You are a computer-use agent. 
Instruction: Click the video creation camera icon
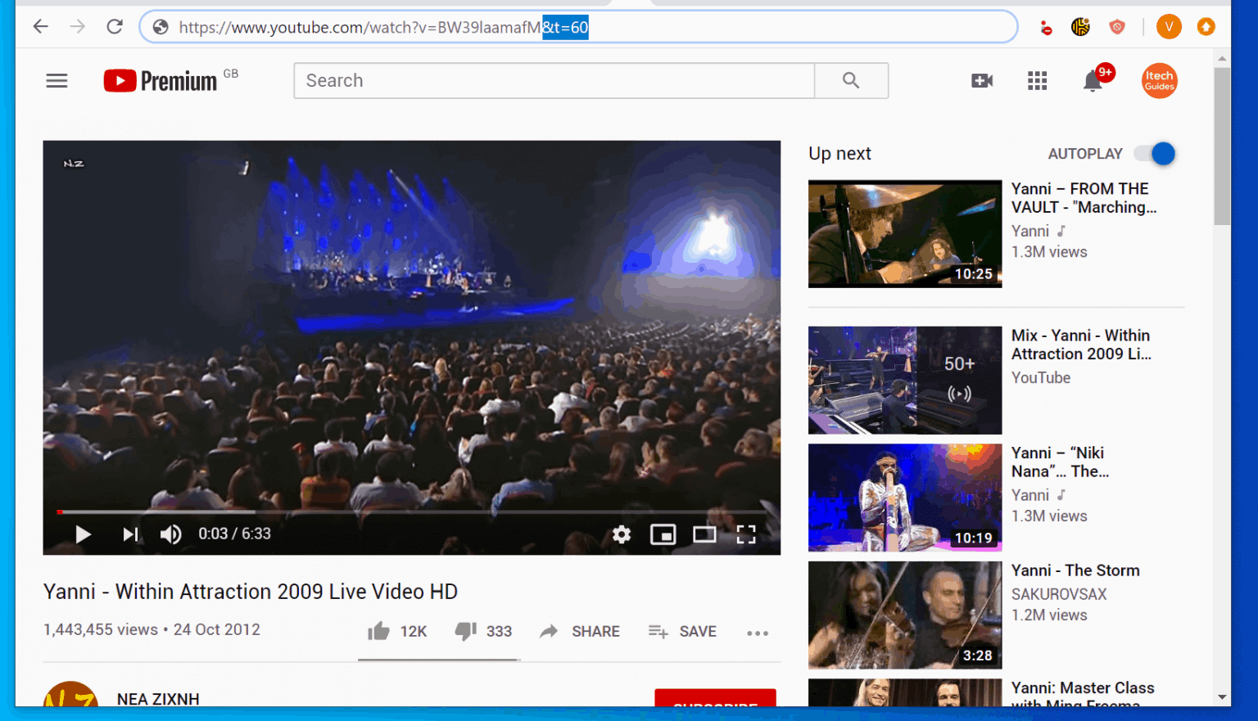(x=982, y=80)
